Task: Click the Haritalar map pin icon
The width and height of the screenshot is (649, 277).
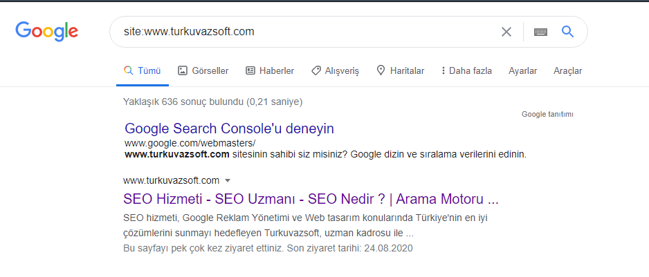Action: click(x=381, y=70)
